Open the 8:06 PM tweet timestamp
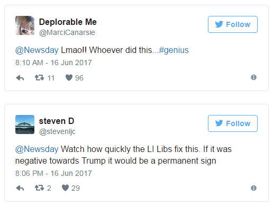This screenshot has width=273, height=205. tap(53, 173)
